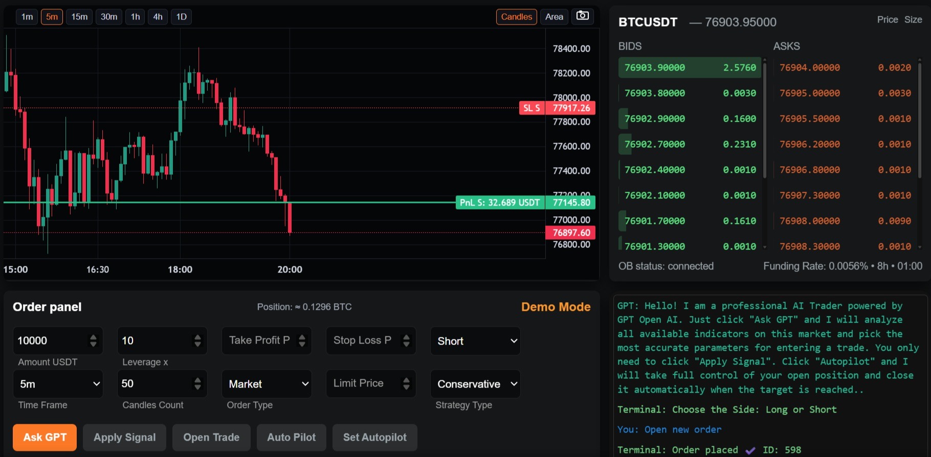Click Candles Count stepper arrows

(x=197, y=384)
